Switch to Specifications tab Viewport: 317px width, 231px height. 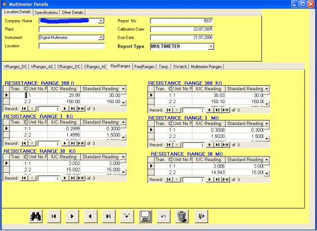pyautogui.click(x=47, y=12)
